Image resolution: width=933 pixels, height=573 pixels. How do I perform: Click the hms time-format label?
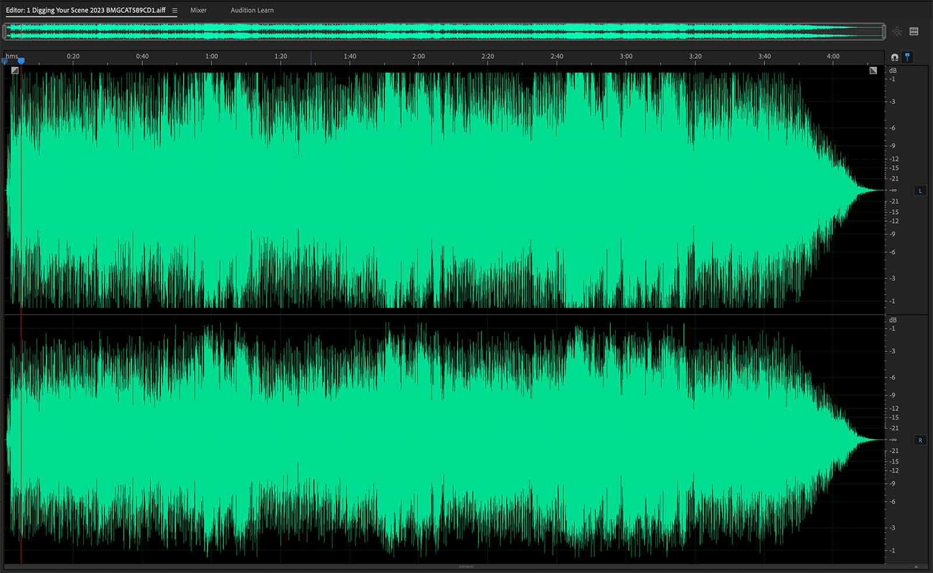[x=10, y=55]
